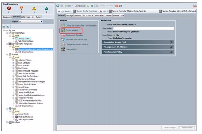
Task: Select Maintenance Policies in tree
Action: [x=27, y=79]
